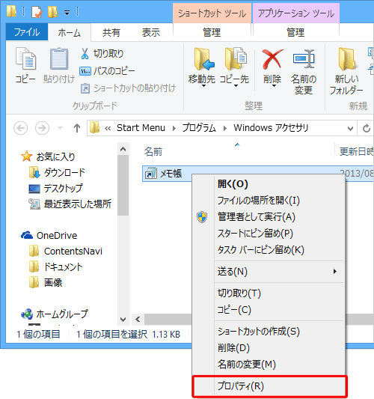Switch to the 共有 tab
374x399 pixels.
(111, 33)
